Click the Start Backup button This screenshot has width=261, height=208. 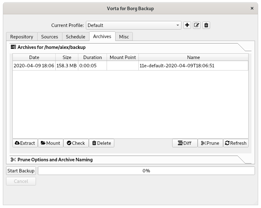pyautogui.click(x=21, y=171)
